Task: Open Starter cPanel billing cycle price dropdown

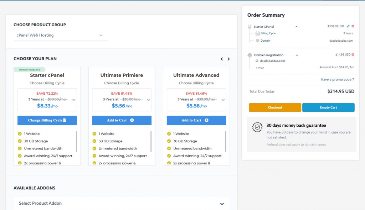Action: click(74, 100)
